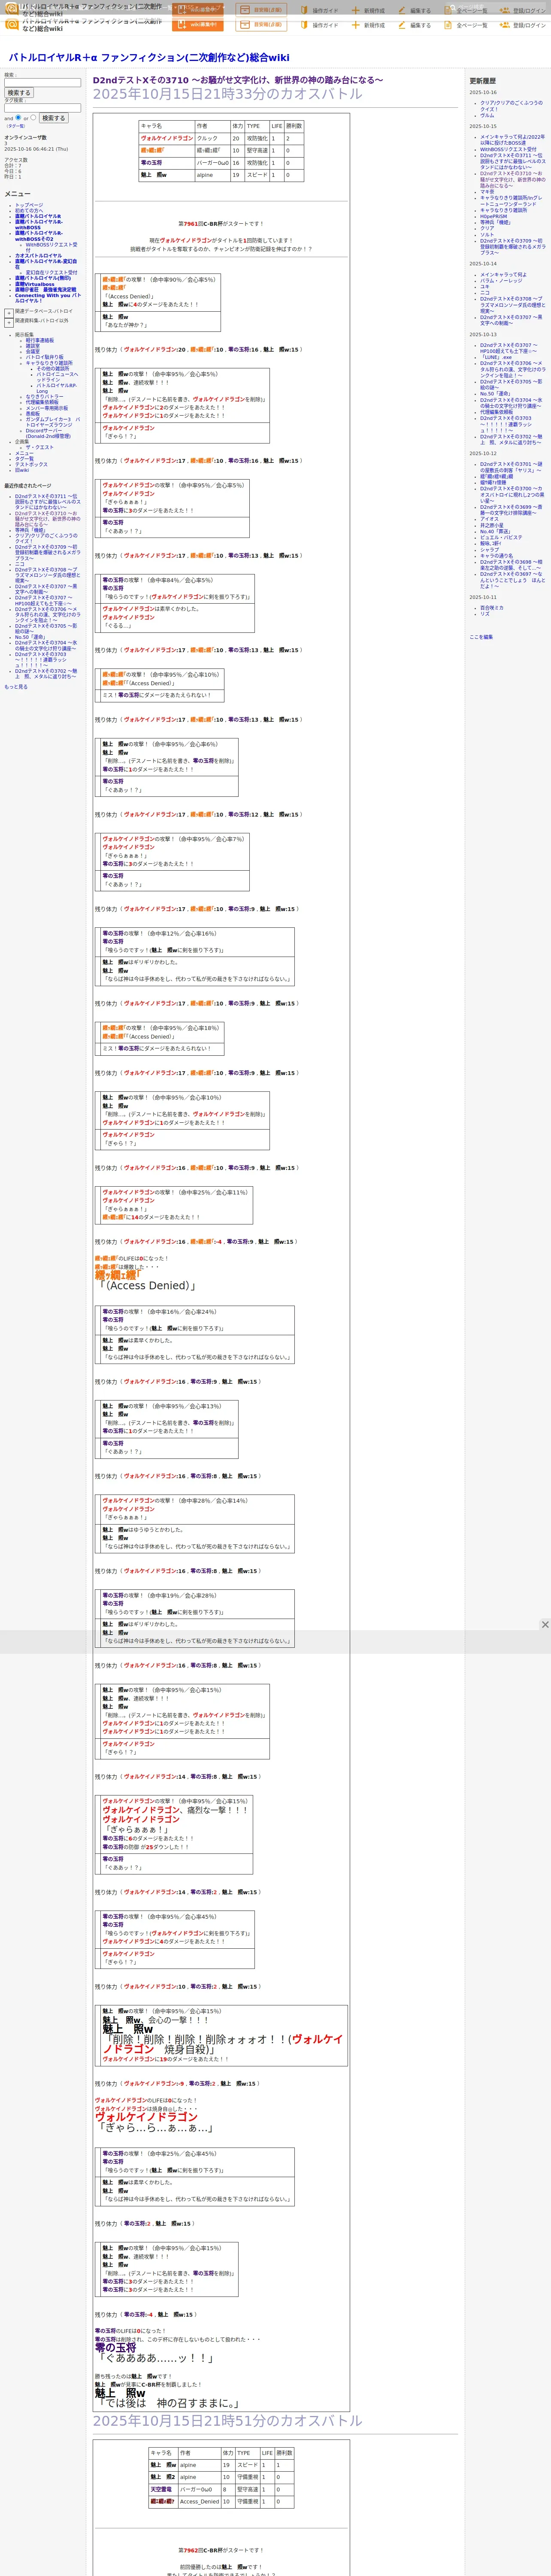The width and height of the screenshot is (551, 2576).
Task: Open ソルト in 更新履歴
Action: tap(487, 234)
